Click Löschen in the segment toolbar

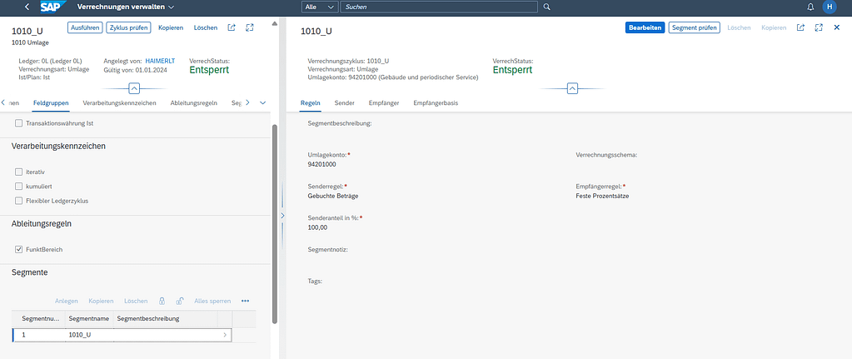[136, 301]
